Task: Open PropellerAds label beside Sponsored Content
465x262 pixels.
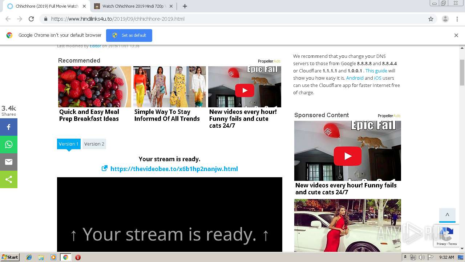Action: point(389,116)
